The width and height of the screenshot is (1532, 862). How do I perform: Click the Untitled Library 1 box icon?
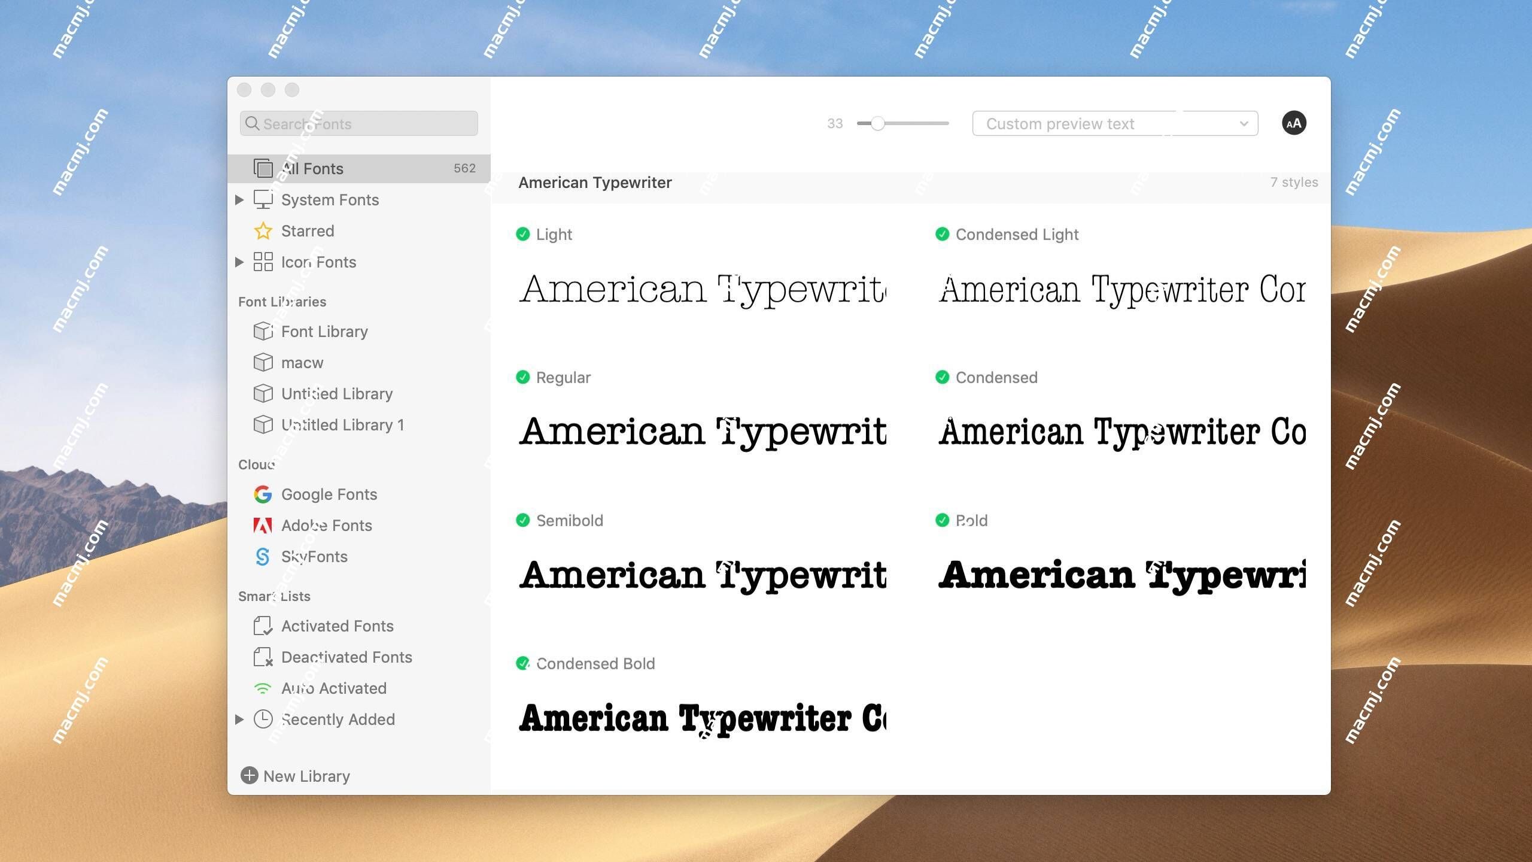point(263,424)
